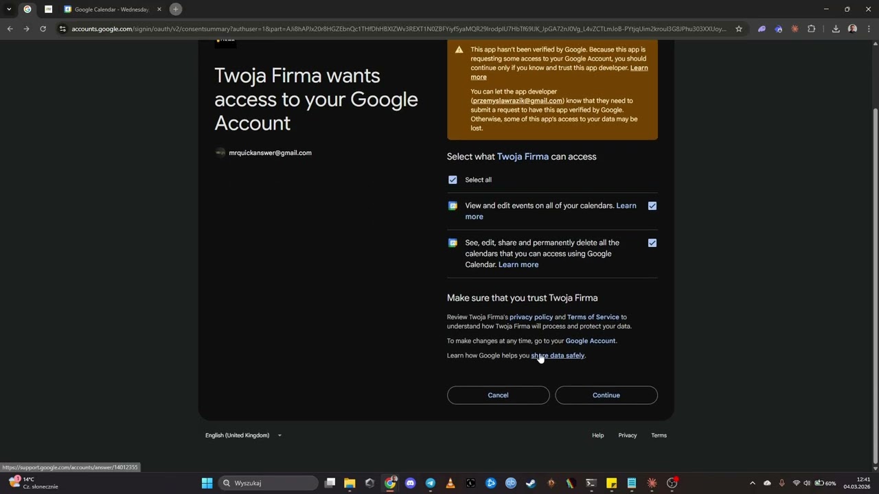Image resolution: width=879 pixels, height=494 pixels.
Task: Open the clock and date 12:41
Action: point(857,483)
